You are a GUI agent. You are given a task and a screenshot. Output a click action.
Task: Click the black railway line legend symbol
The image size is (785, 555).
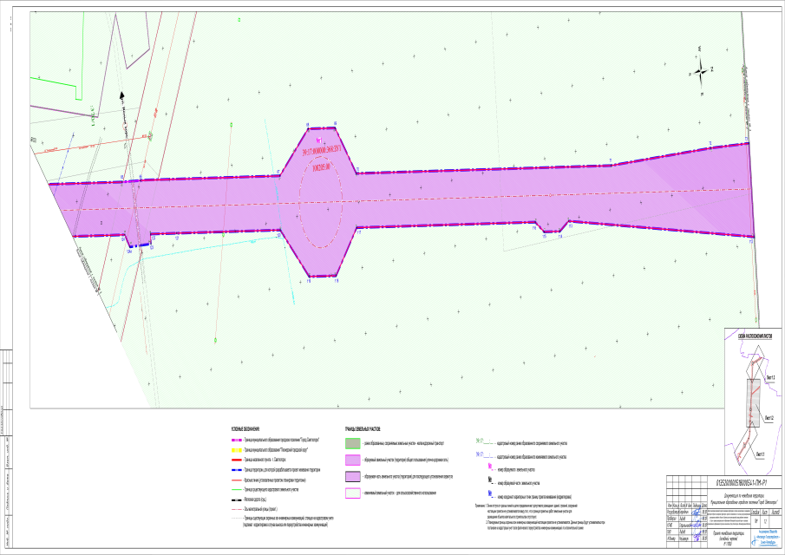click(x=238, y=500)
